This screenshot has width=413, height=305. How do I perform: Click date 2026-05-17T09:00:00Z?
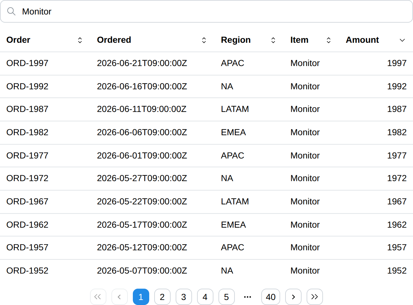click(142, 225)
